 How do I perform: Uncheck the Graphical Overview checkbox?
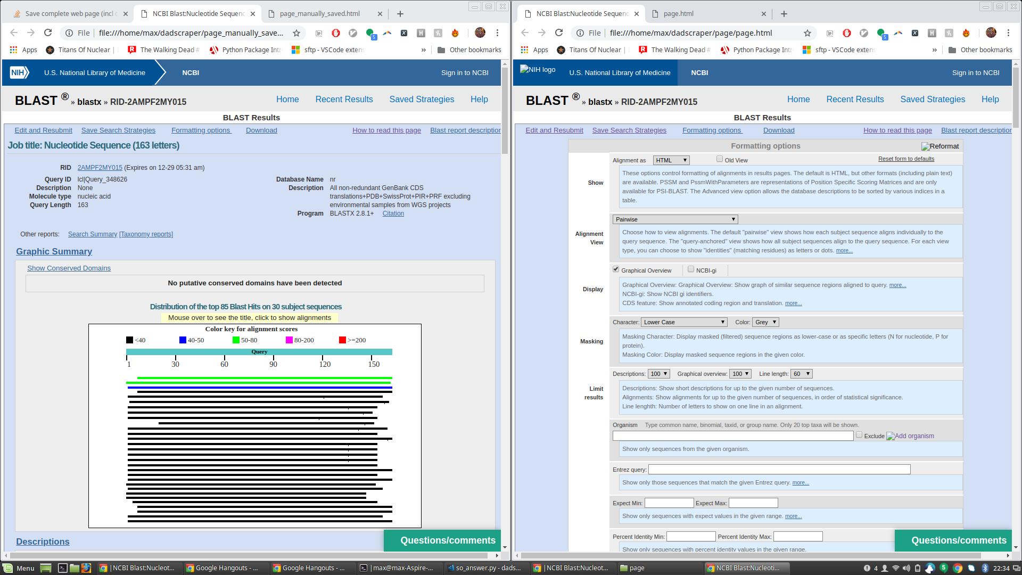pyautogui.click(x=616, y=269)
